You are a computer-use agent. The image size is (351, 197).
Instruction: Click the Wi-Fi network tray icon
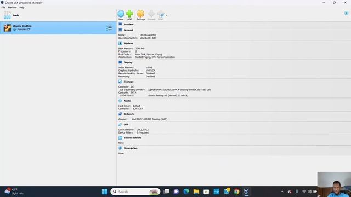click(x=304, y=192)
